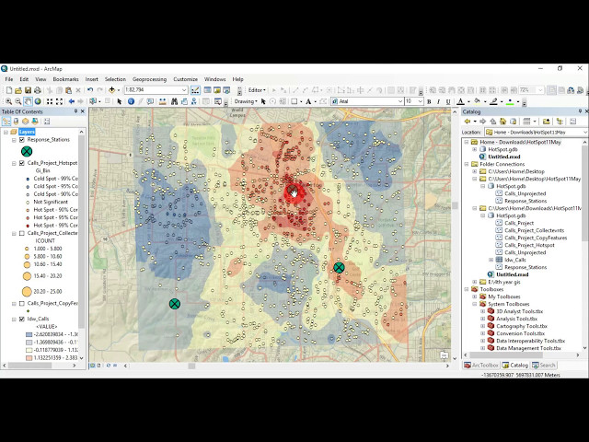The image size is (589, 442).
Task: Uncheck the Idw_Calls layer
Action: 22,320
